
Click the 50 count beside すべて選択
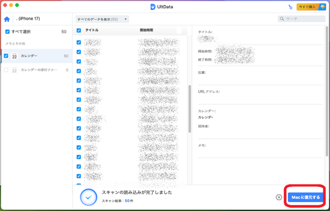(x=64, y=31)
